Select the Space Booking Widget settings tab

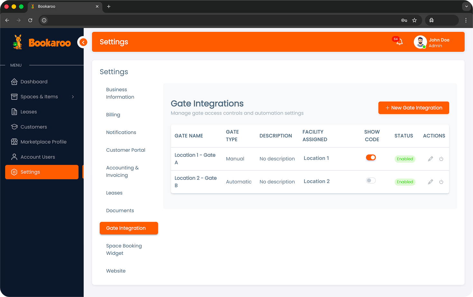[124, 249]
